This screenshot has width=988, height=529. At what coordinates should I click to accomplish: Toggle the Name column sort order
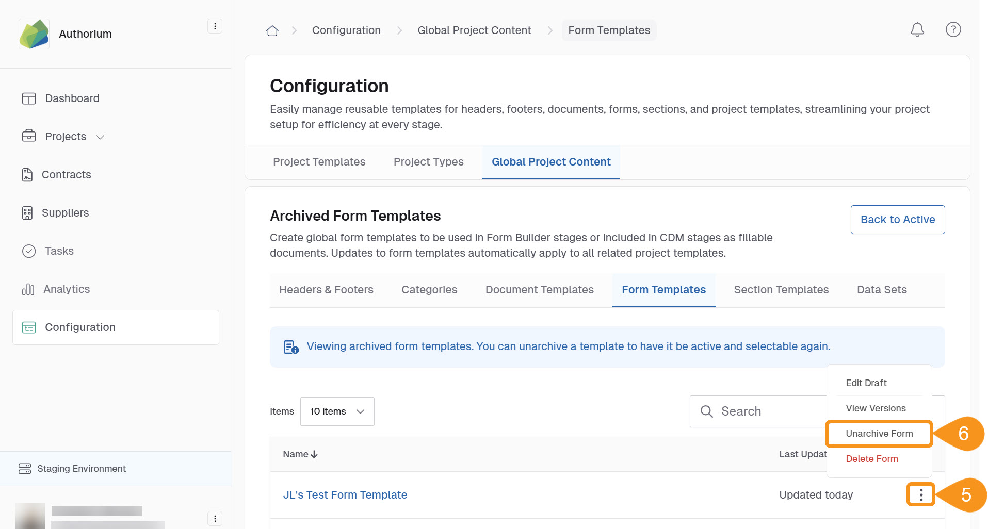pos(299,454)
